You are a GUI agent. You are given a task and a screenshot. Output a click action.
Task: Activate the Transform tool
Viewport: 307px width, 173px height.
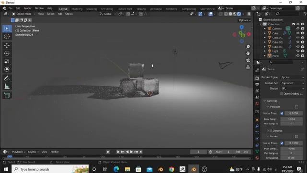[x=7, y=69]
